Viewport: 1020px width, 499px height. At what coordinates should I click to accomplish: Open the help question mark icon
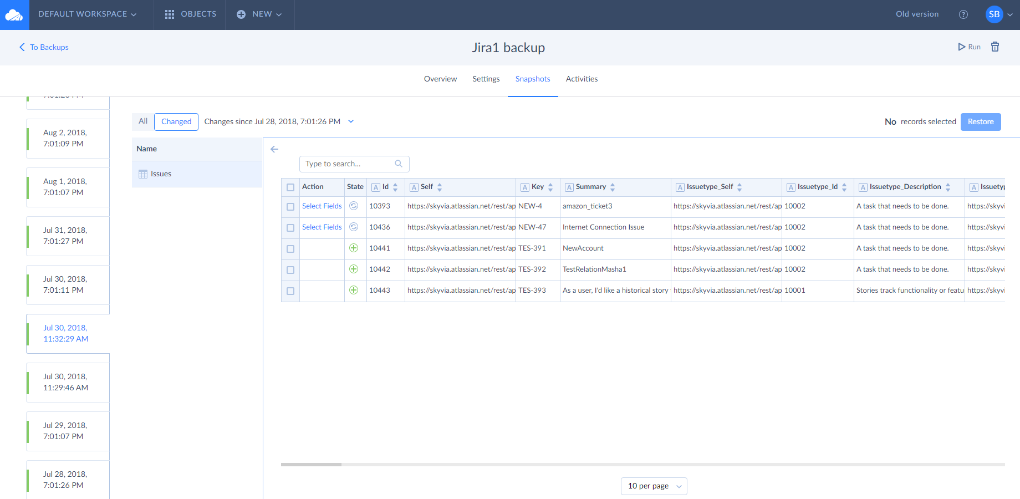click(963, 14)
